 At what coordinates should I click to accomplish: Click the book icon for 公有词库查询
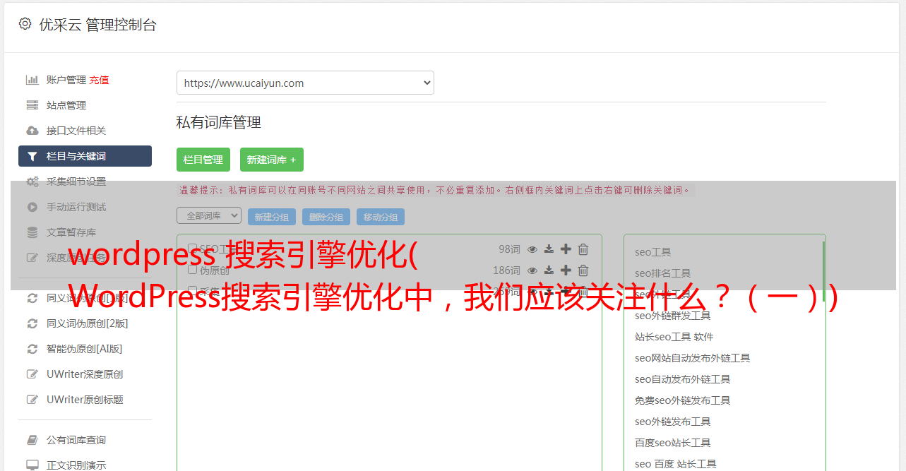tap(32, 440)
